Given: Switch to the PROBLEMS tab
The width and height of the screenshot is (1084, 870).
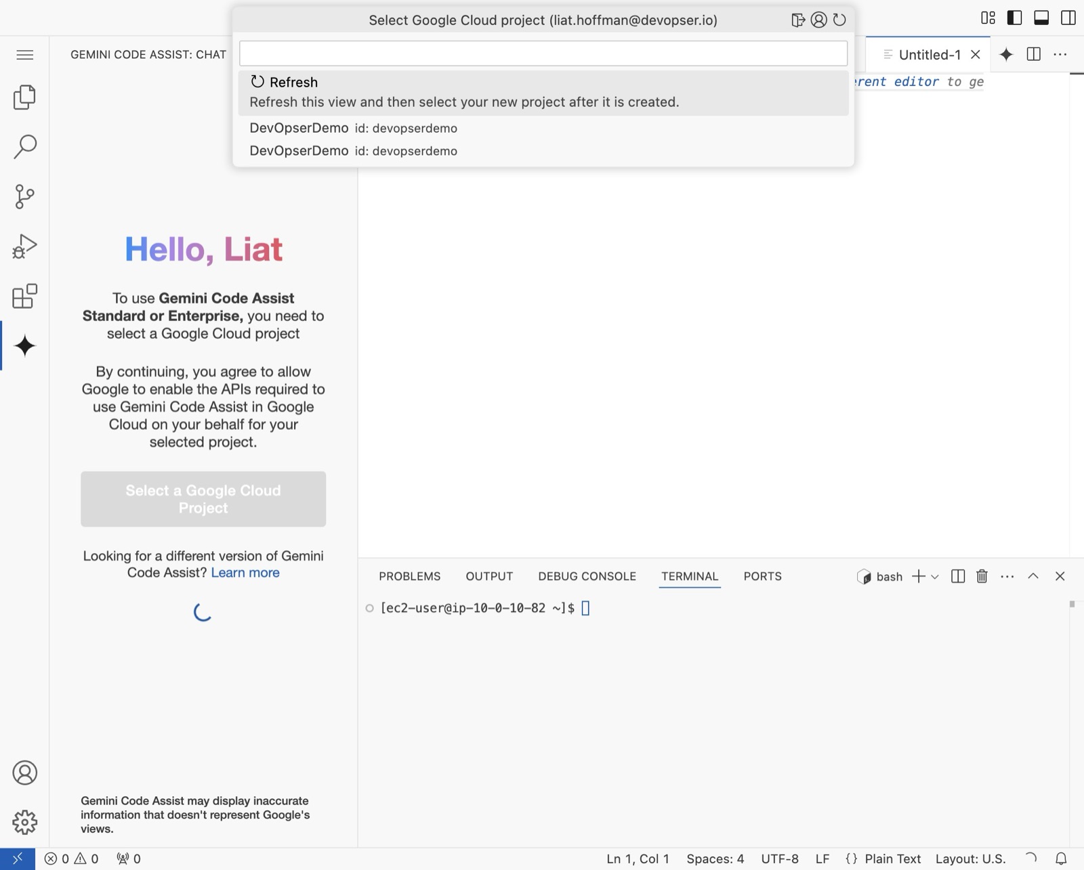Looking at the screenshot, I should (409, 576).
